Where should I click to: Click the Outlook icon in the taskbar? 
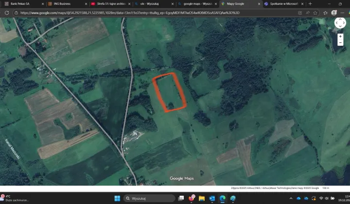212,198
